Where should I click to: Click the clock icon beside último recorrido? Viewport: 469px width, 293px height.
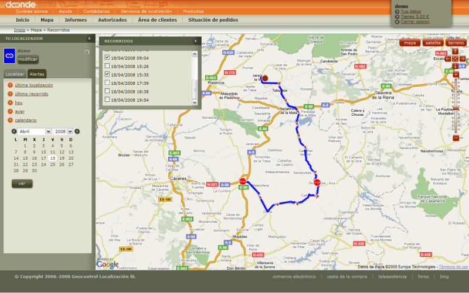10,94
